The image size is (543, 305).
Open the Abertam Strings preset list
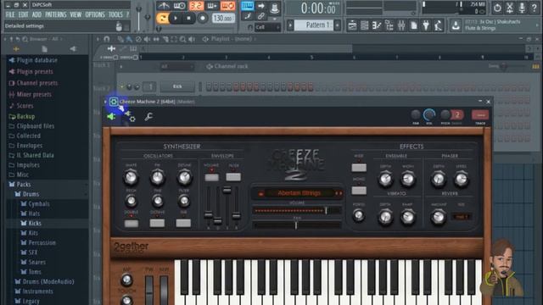299,193
